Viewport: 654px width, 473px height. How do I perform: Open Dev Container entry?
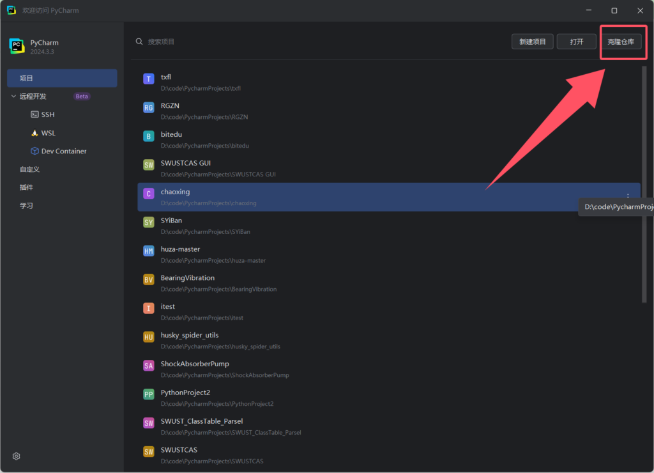63,151
